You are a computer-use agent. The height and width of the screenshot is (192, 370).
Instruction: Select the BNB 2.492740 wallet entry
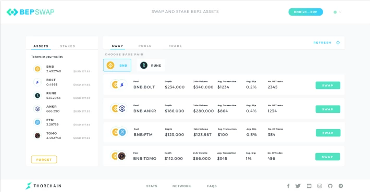62,69
